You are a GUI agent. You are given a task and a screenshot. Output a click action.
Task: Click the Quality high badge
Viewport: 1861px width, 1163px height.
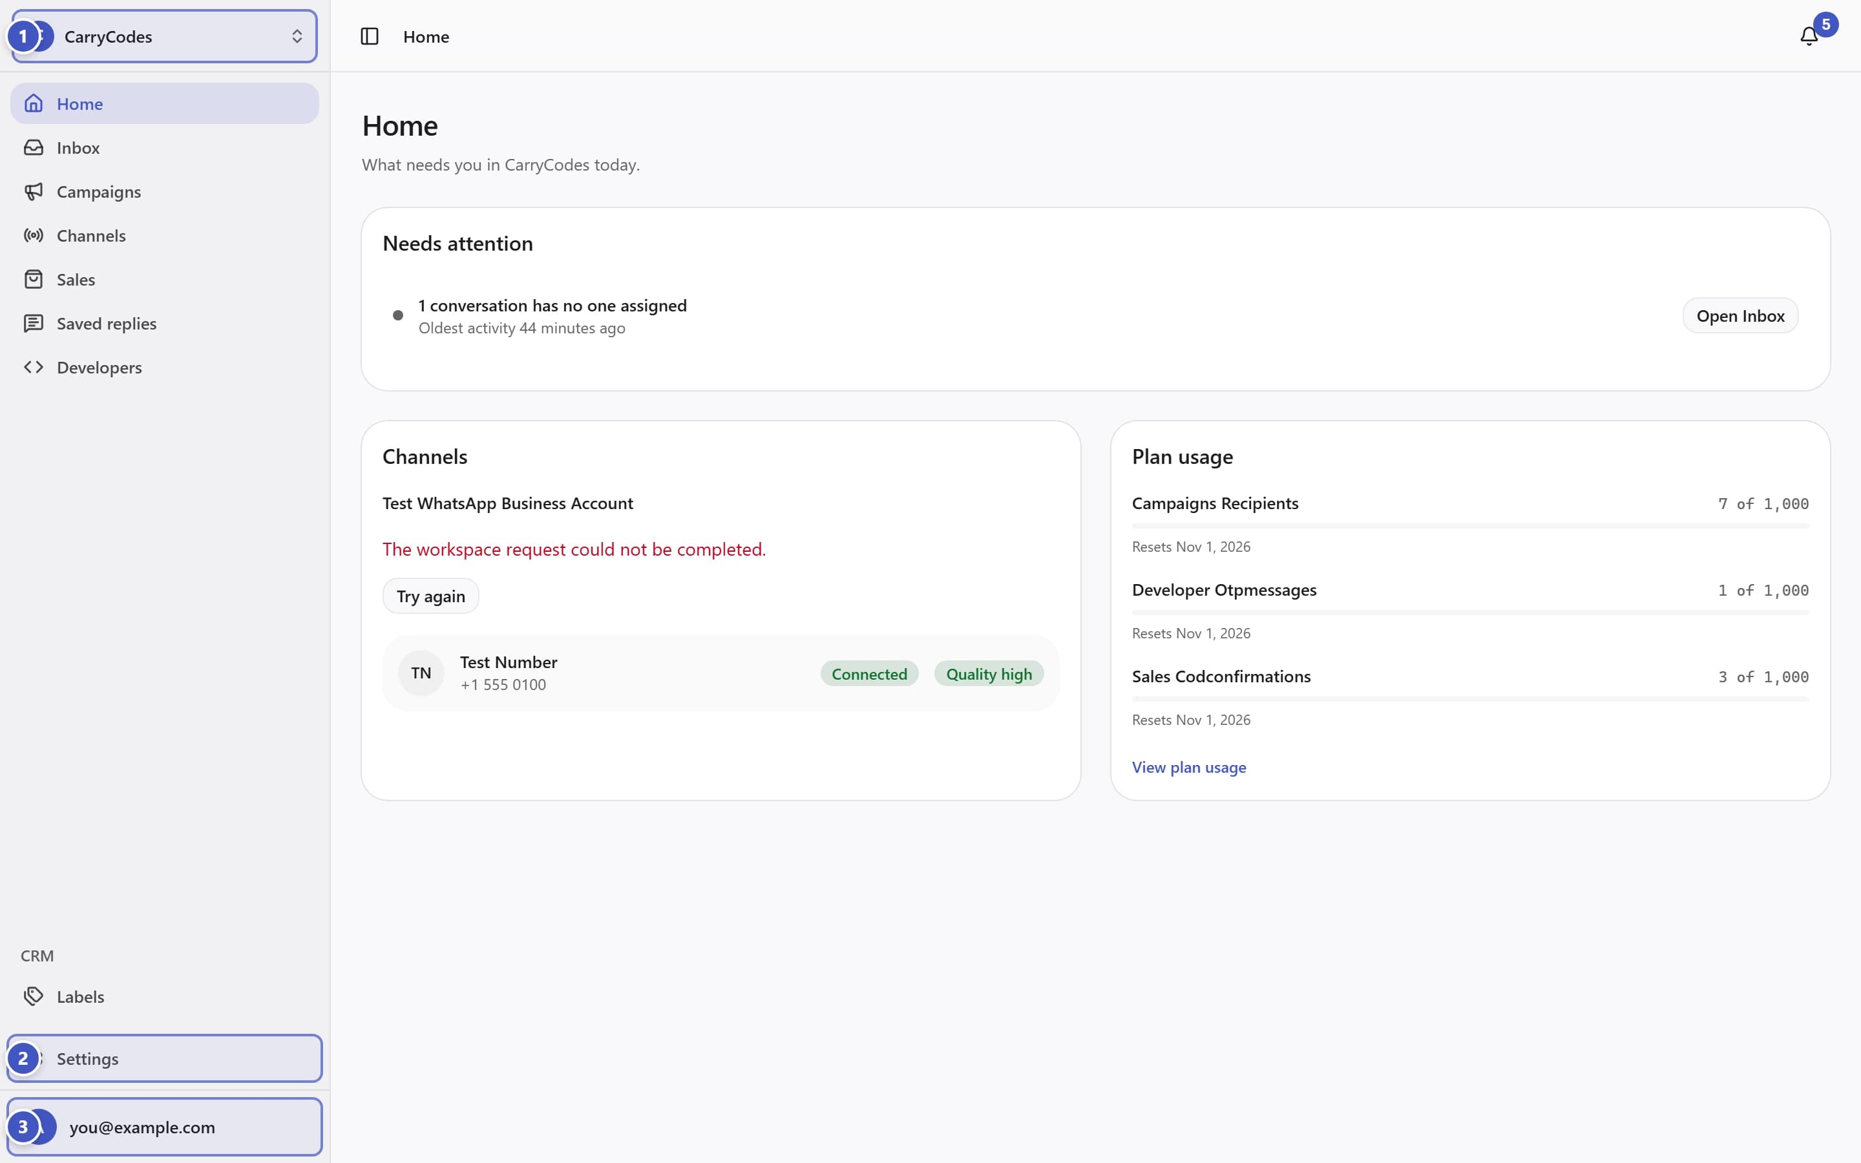click(989, 674)
